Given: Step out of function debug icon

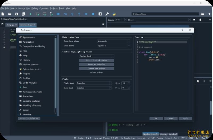Looking at the screenshot, I should 79,14.
